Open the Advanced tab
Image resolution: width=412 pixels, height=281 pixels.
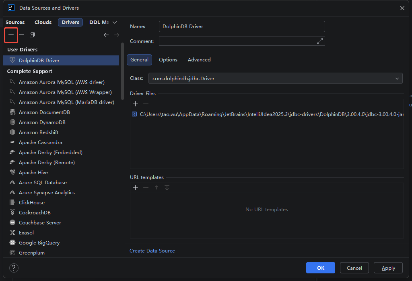(x=199, y=60)
